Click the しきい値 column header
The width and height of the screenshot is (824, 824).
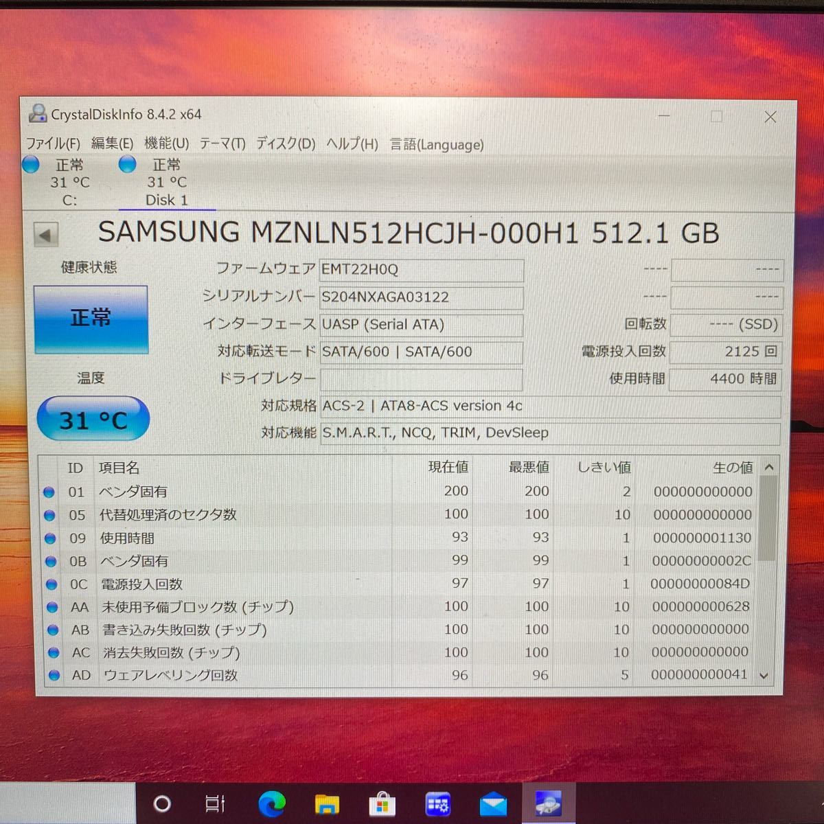click(604, 468)
